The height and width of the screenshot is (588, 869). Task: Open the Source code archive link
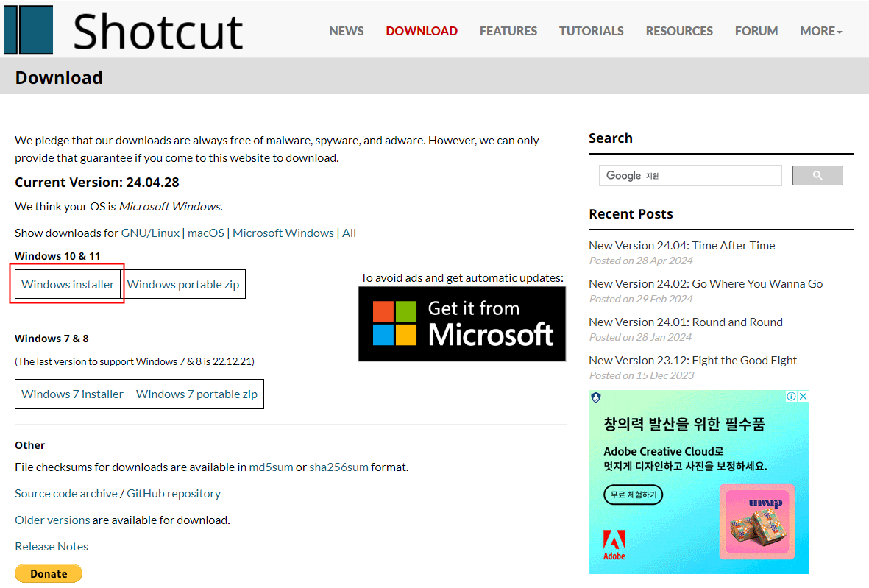pyautogui.click(x=66, y=493)
